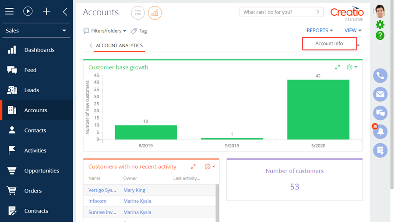Click the Owner column header

coord(130,178)
